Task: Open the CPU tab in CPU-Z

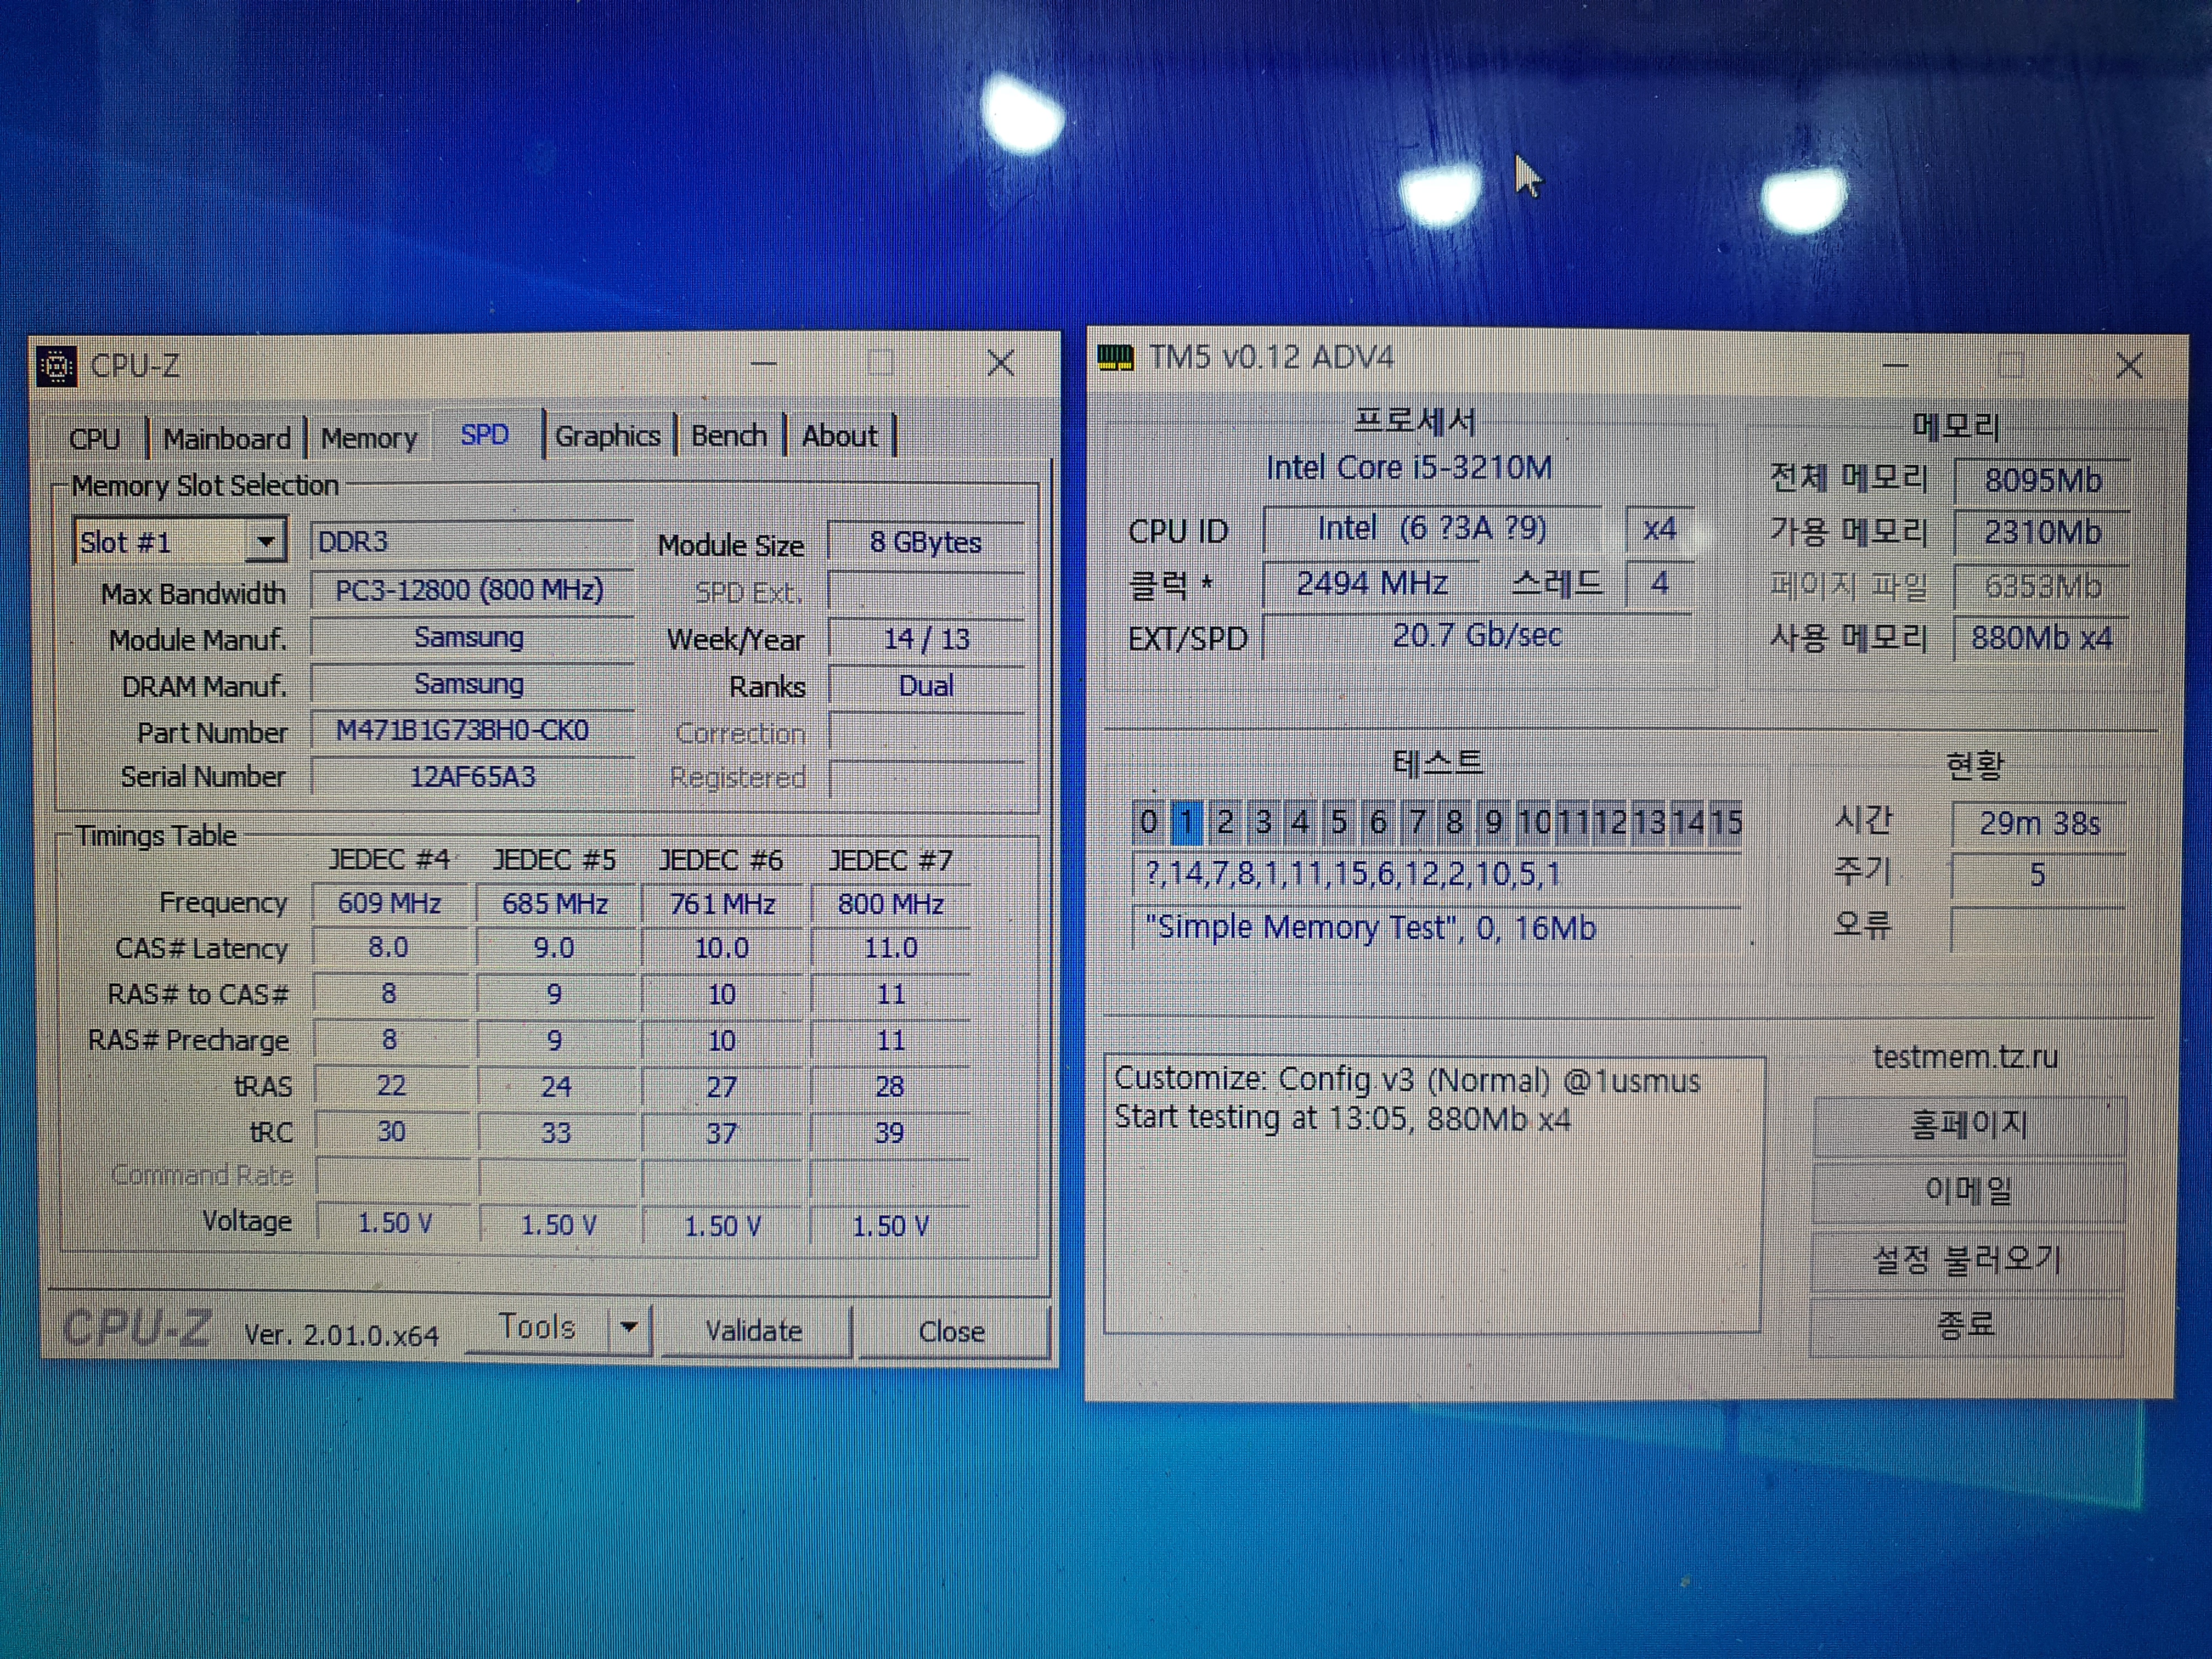Action: coord(95,439)
